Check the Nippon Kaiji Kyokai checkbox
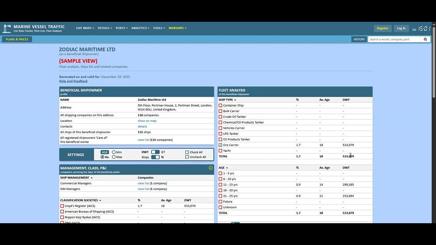Image resolution: width=436 pixels, height=245 pixels. point(62,217)
